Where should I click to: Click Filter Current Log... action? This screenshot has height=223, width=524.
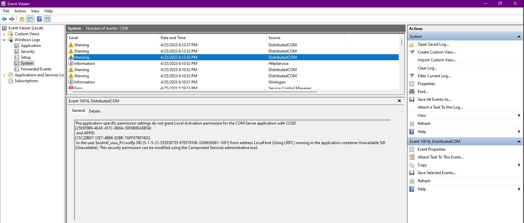coord(434,76)
